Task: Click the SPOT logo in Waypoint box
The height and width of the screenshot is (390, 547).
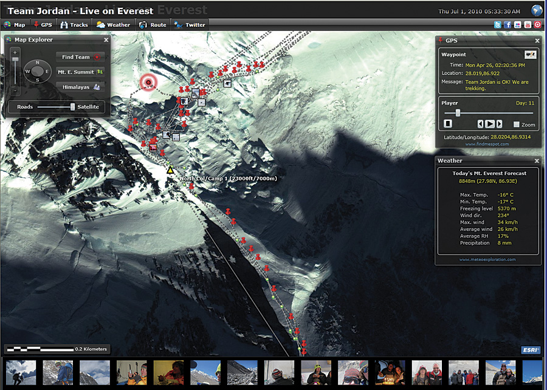Action: [x=530, y=55]
